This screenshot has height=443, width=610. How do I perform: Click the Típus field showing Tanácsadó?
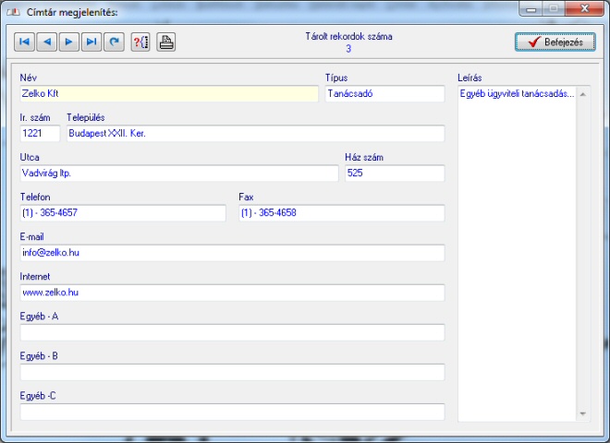pos(384,93)
